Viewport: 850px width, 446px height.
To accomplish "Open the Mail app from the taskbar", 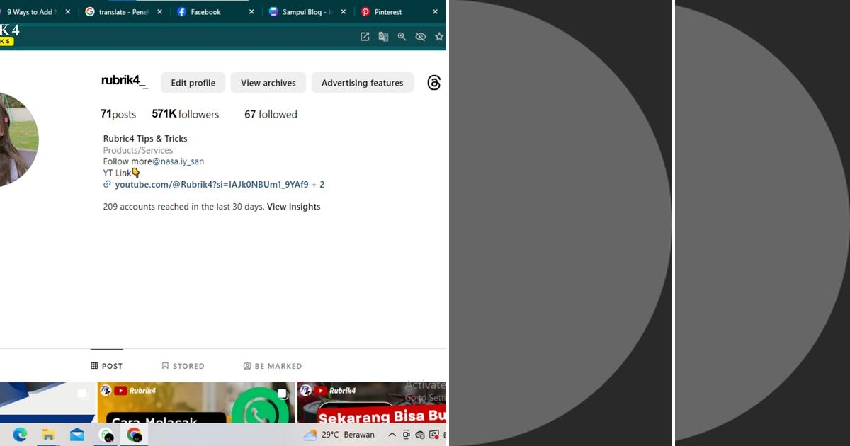I will point(77,435).
